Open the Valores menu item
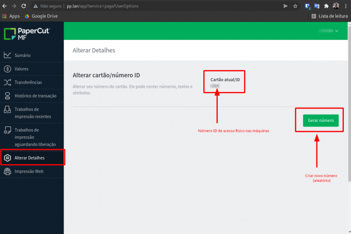Viewport: 351px width, 234px height. tap(32, 69)
